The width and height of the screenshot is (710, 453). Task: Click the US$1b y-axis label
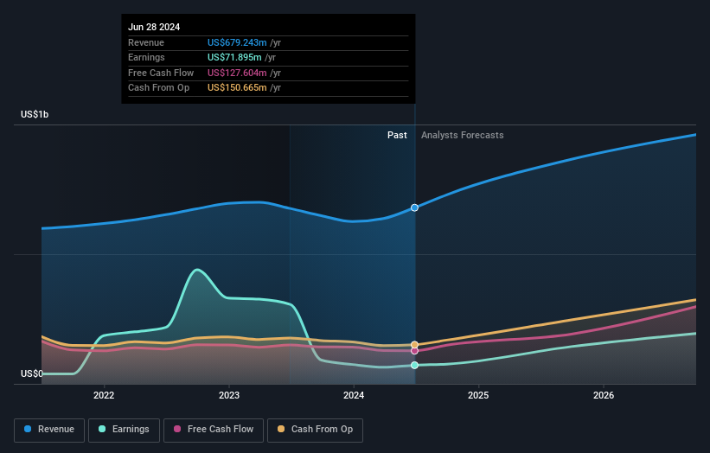(x=35, y=114)
